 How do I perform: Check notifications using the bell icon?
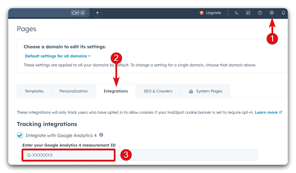click(283, 13)
